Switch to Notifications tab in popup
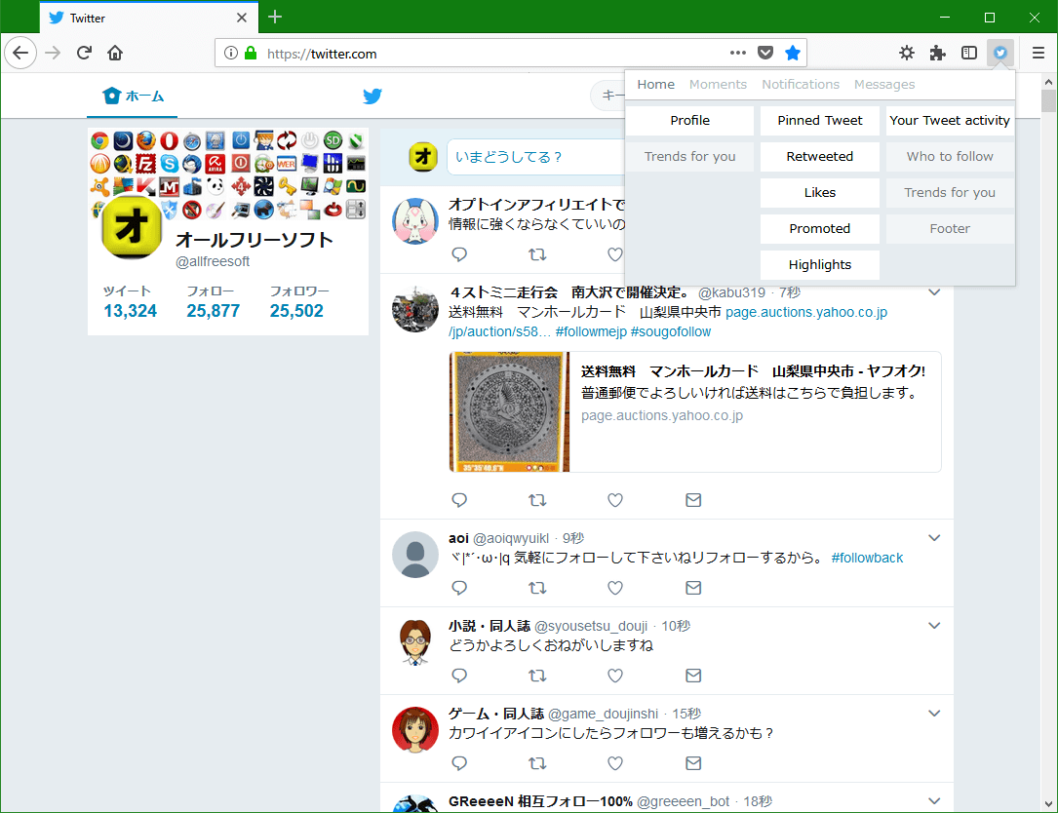This screenshot has width=1058, height=813. 801,85
